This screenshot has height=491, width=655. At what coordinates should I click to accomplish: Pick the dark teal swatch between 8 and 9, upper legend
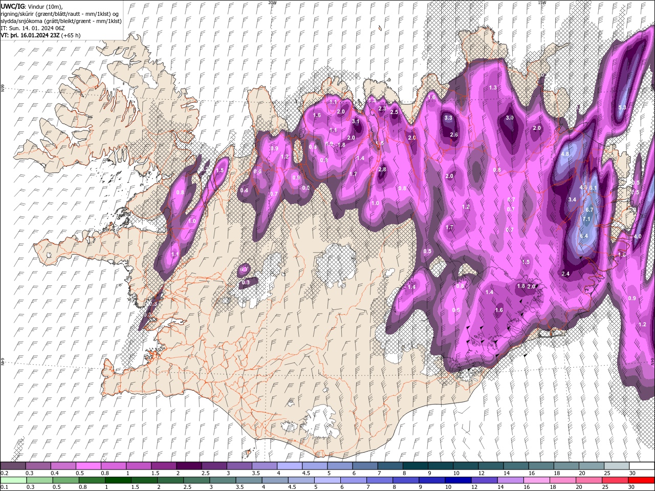click(416, 466)
